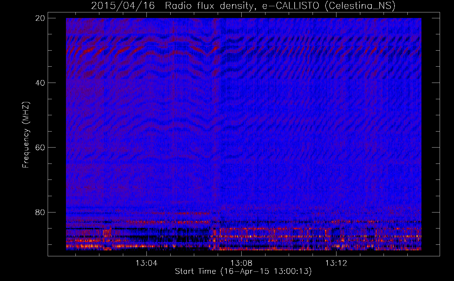Click the 'Start Time (16-Apr-15 13:00:13)' x-axis label
454x281 pixels.
pyautogui.click(x=243, y=271)
